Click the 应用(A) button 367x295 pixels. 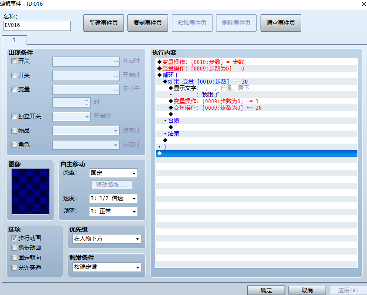(348, 290)
